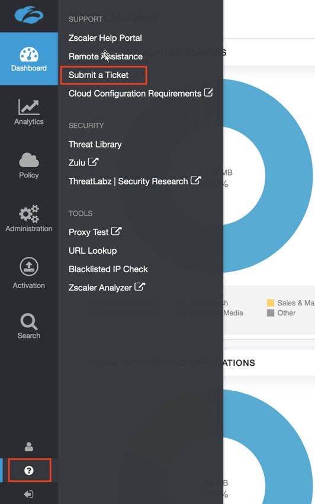Launch Proxy Test external tool
The width and height of the screenshot is (315, 504).
(x=95, y=232)
